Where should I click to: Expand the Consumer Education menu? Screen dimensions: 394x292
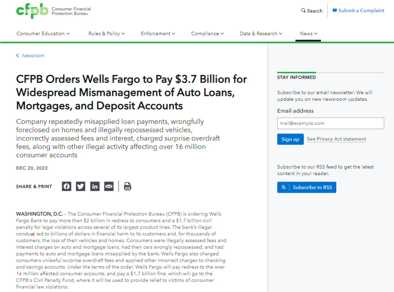pyautogui.click(x=43, y=33)
